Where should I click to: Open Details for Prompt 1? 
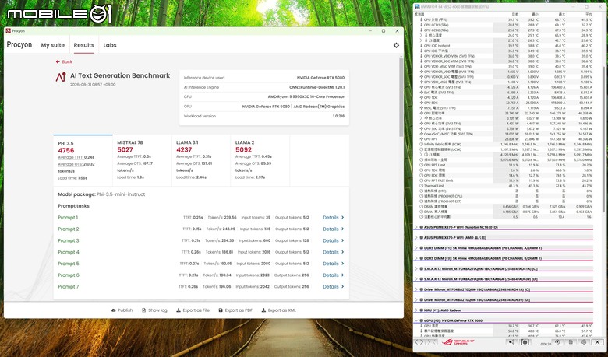point(333,218)
